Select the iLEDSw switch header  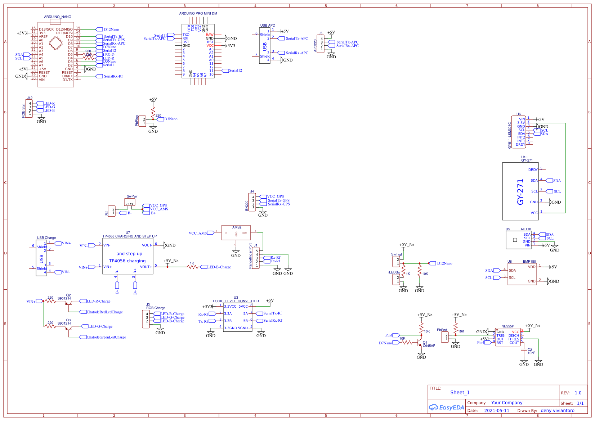click(x=396, y=279)
